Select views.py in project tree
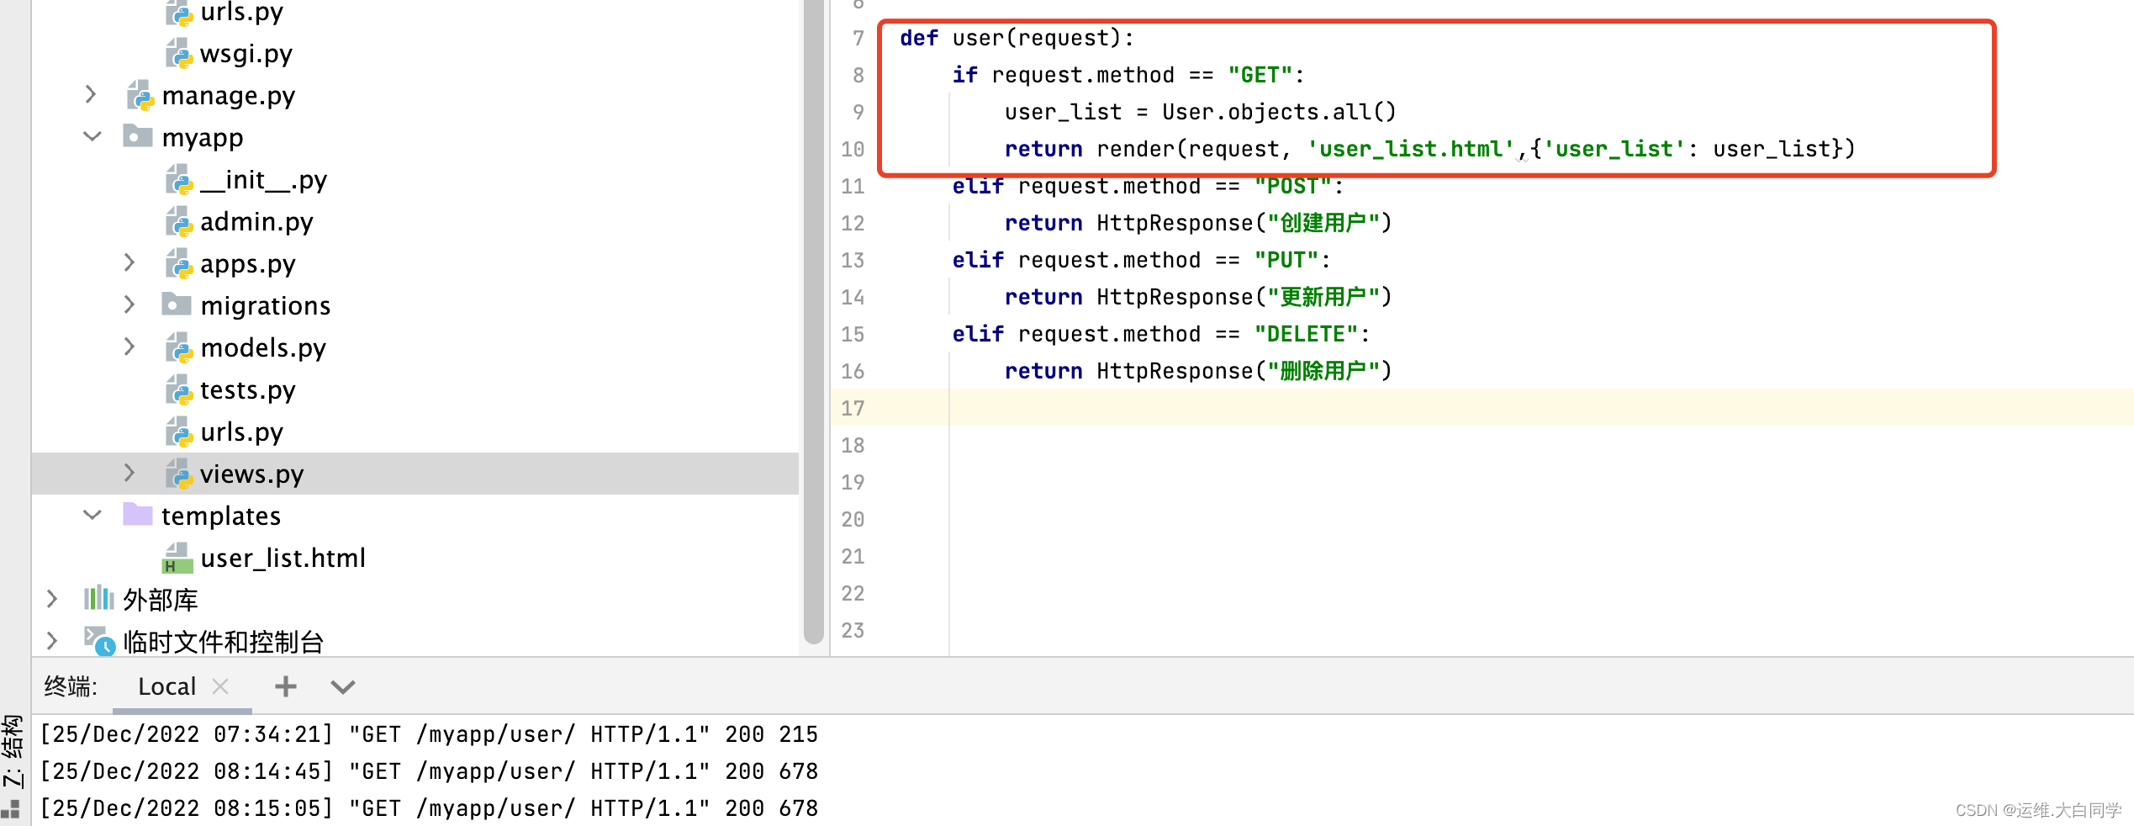 tap(415, 474)
